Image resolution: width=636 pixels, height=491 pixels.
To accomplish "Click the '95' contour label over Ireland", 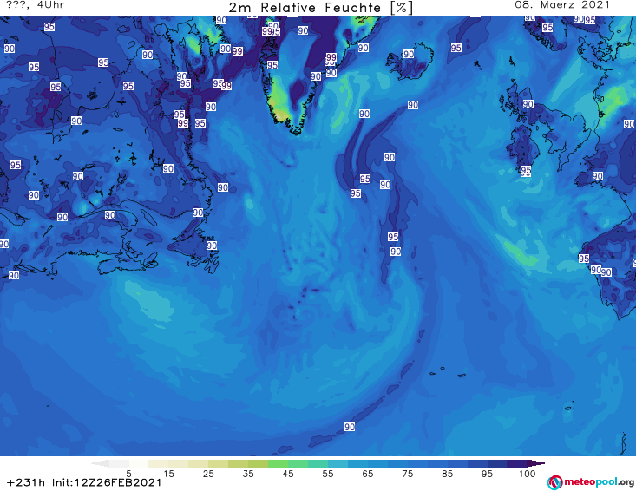I will (x=526, y=171).
